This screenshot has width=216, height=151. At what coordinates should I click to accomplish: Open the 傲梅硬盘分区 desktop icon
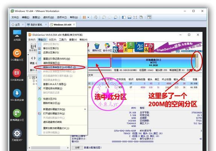[x=17, y=115]
